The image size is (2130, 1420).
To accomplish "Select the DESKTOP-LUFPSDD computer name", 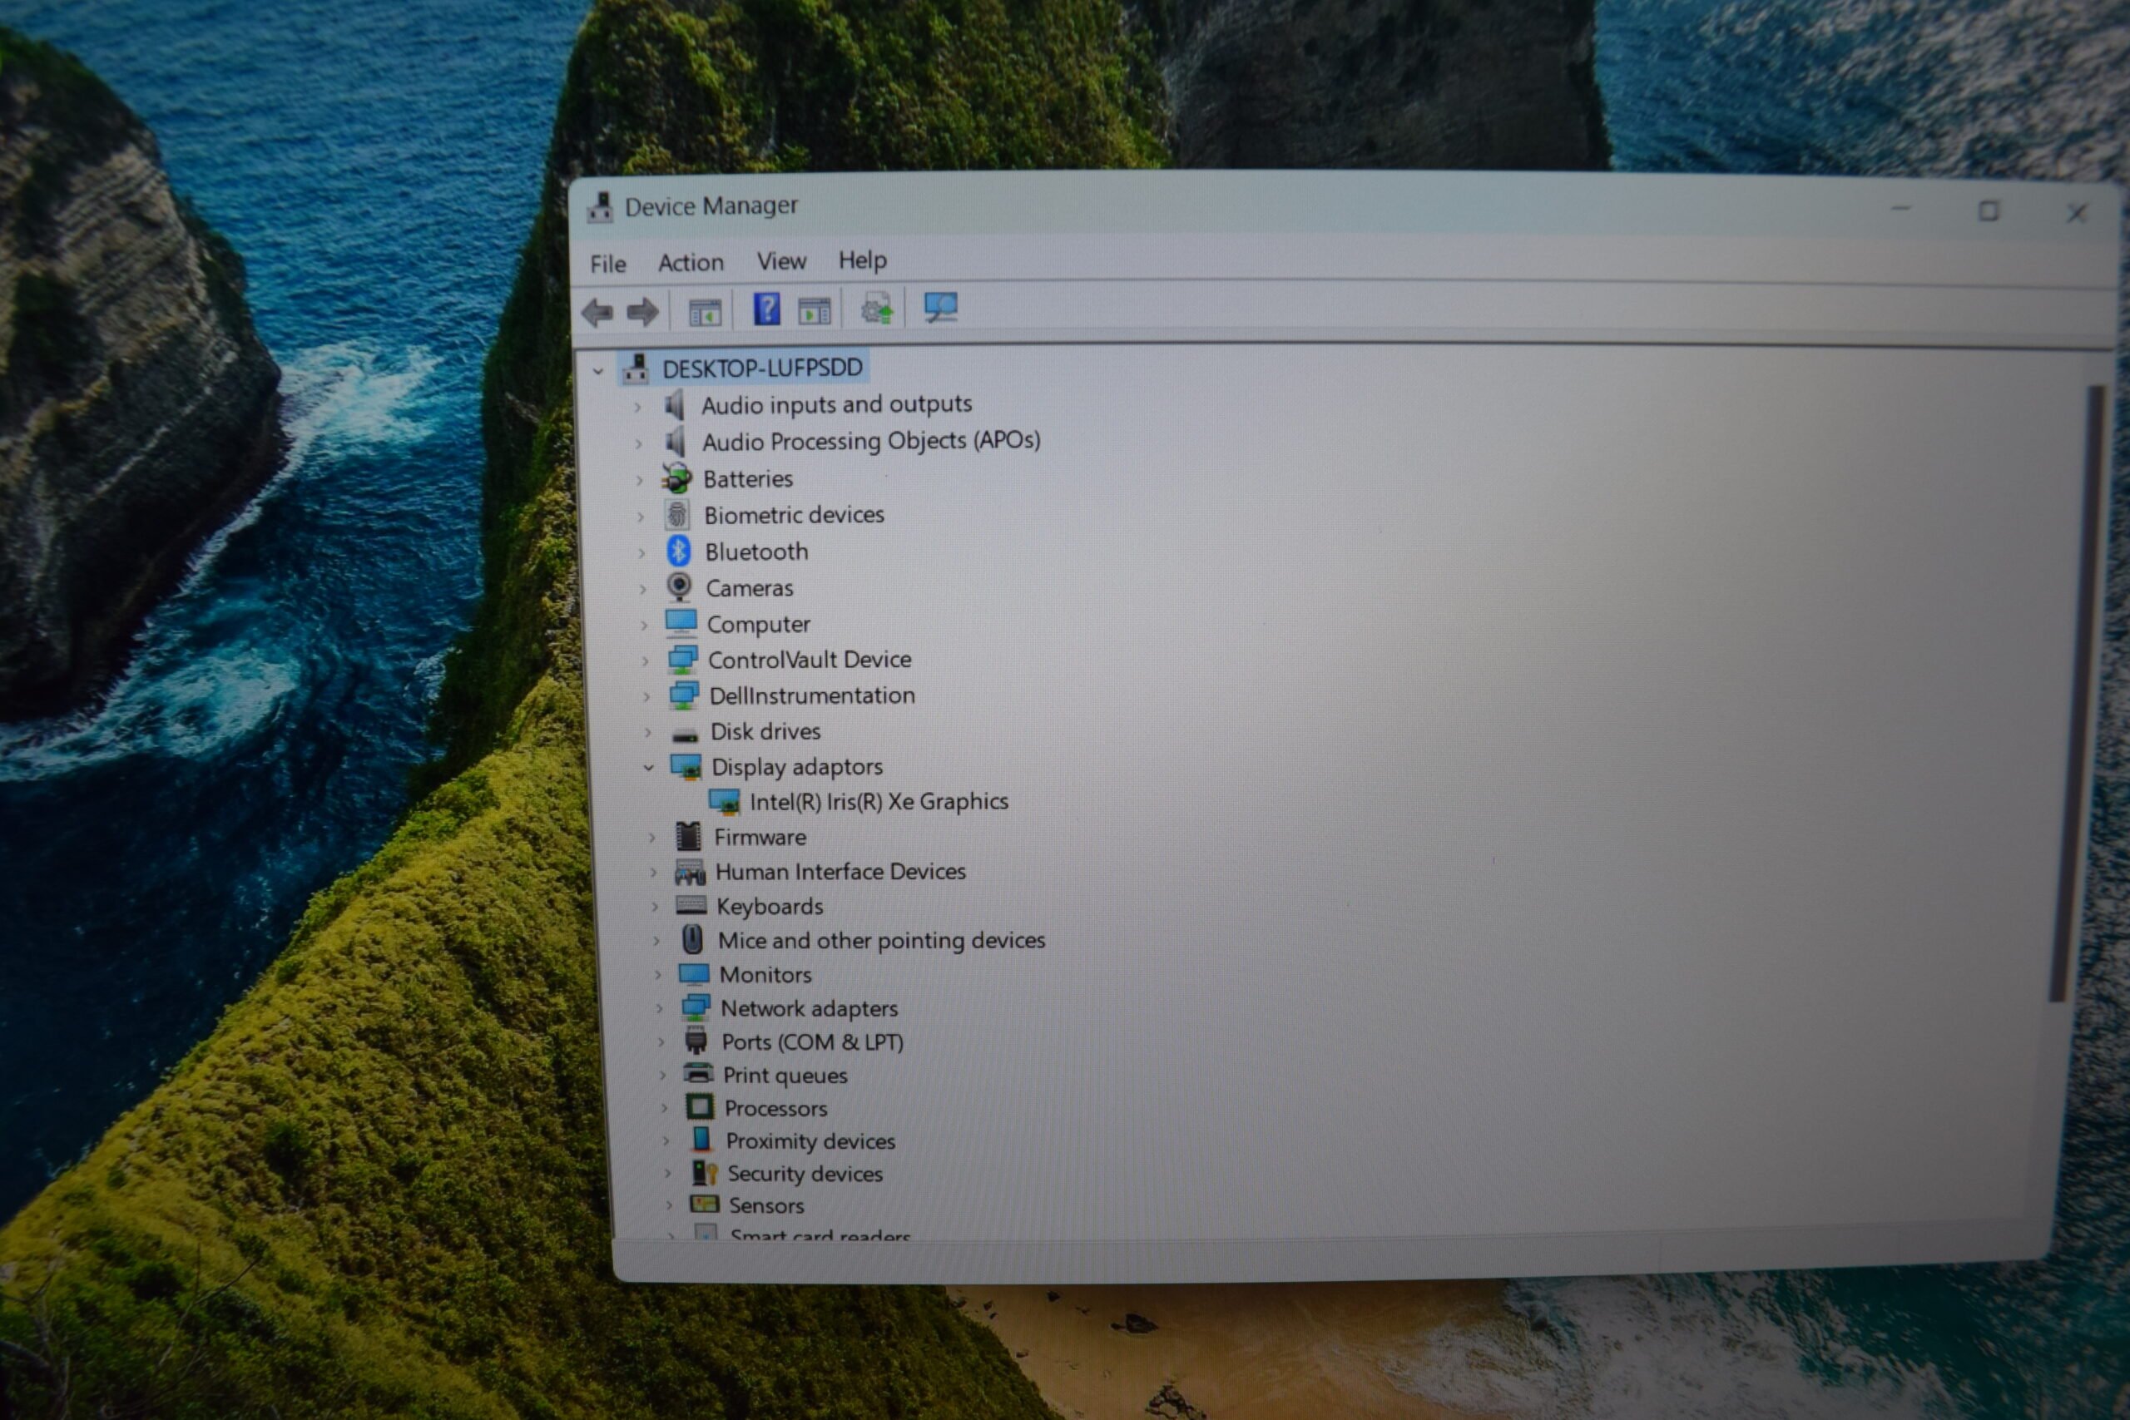I will tap(762, 368).
